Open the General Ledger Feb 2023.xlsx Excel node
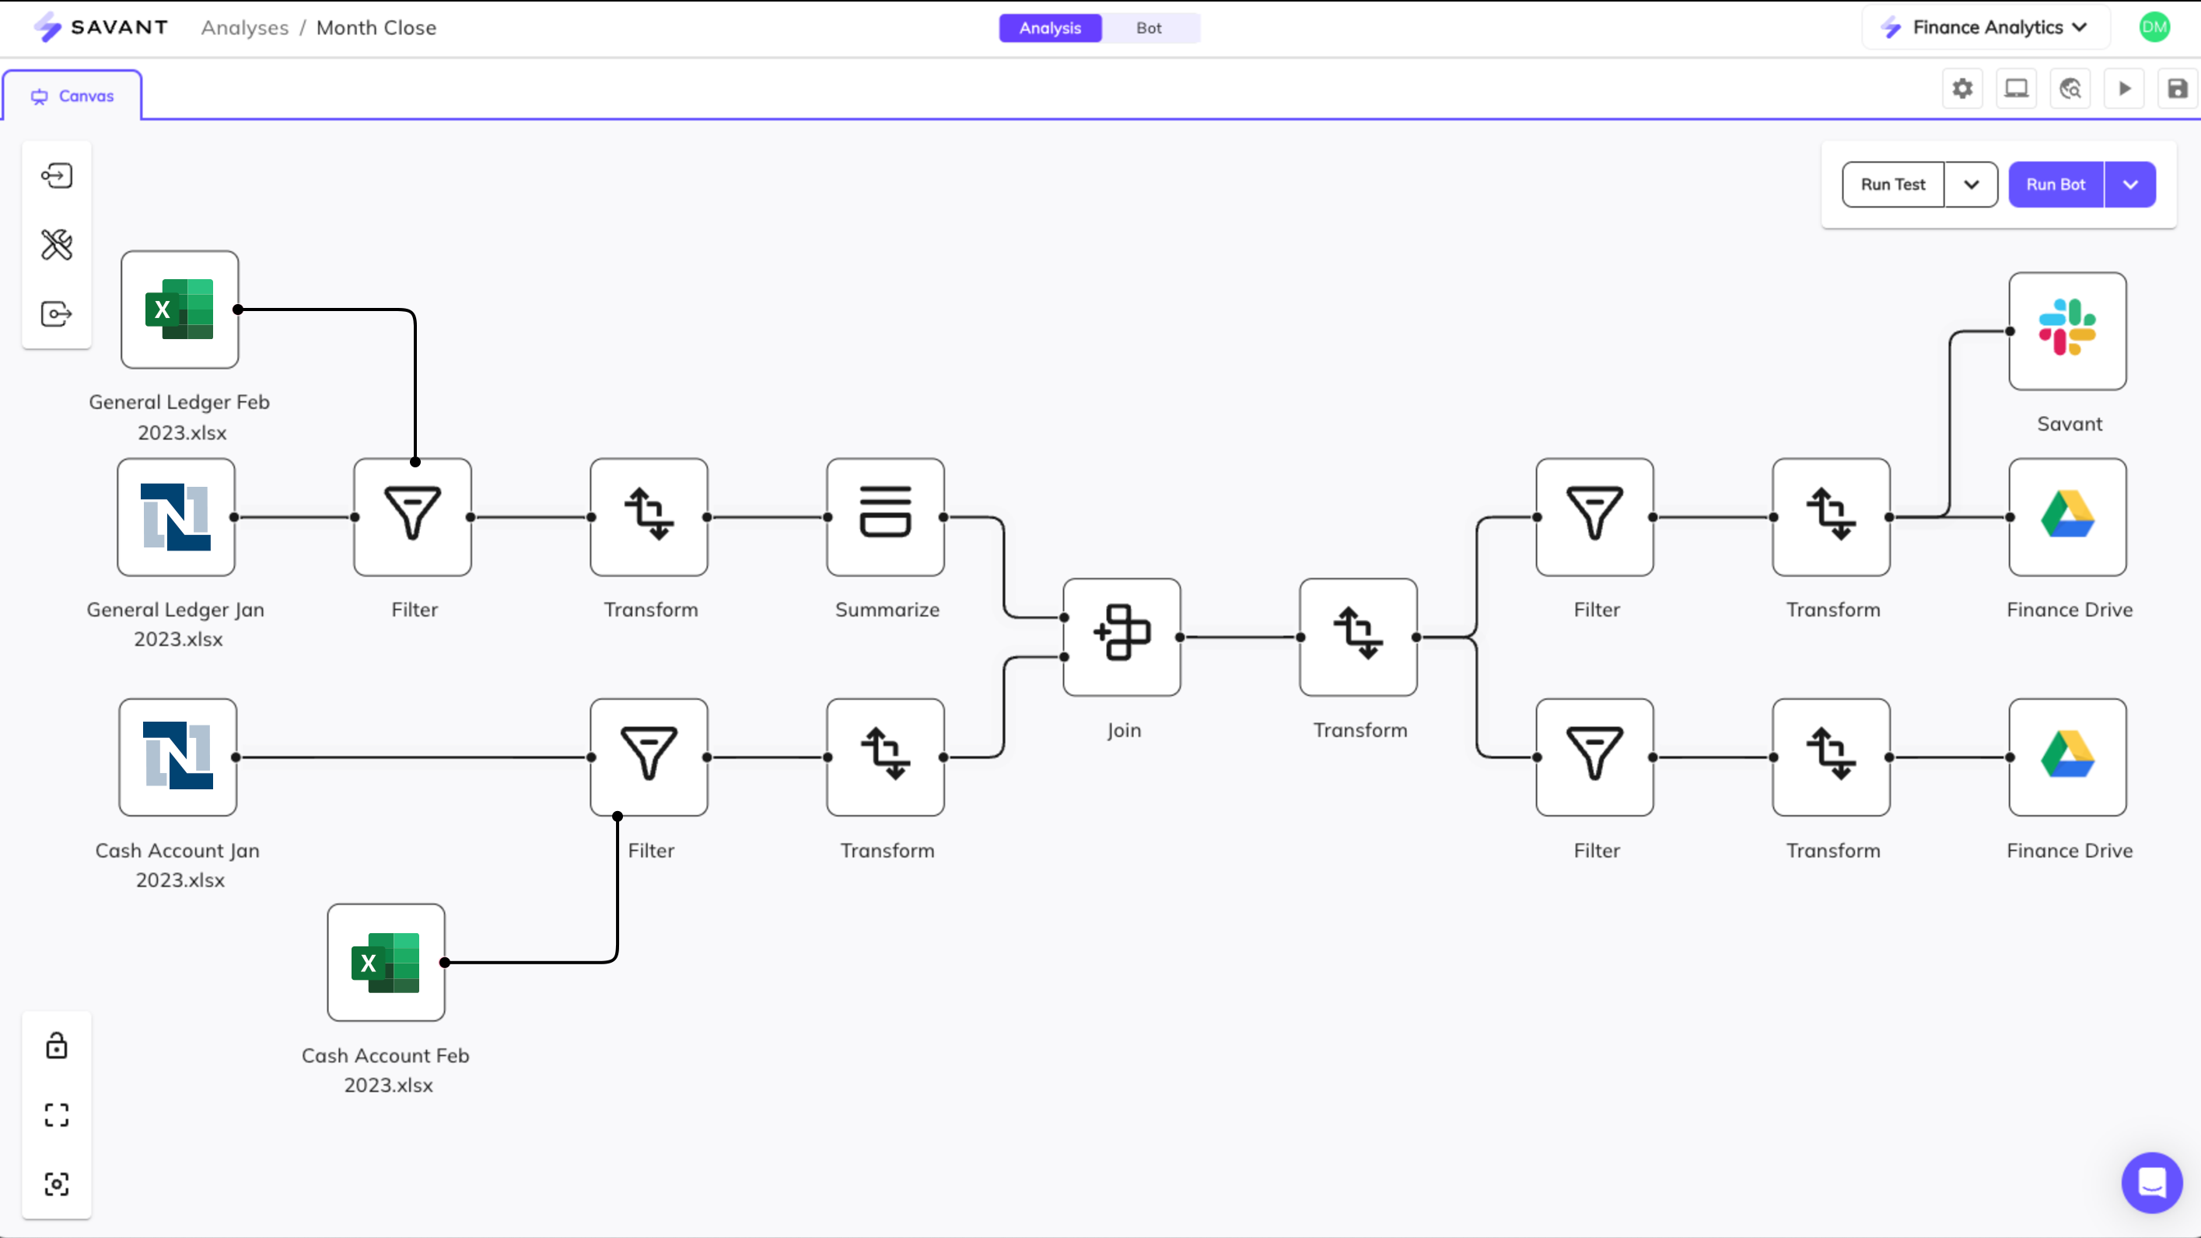The image size is (2201, 1238). point(180,309)
